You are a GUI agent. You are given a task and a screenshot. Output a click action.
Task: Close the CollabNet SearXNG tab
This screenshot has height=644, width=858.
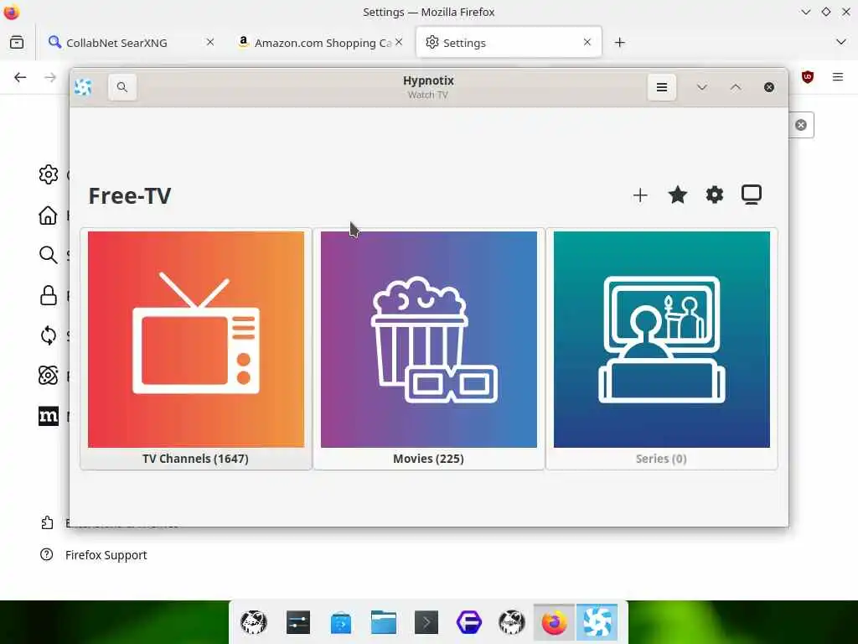click(210, 42)
